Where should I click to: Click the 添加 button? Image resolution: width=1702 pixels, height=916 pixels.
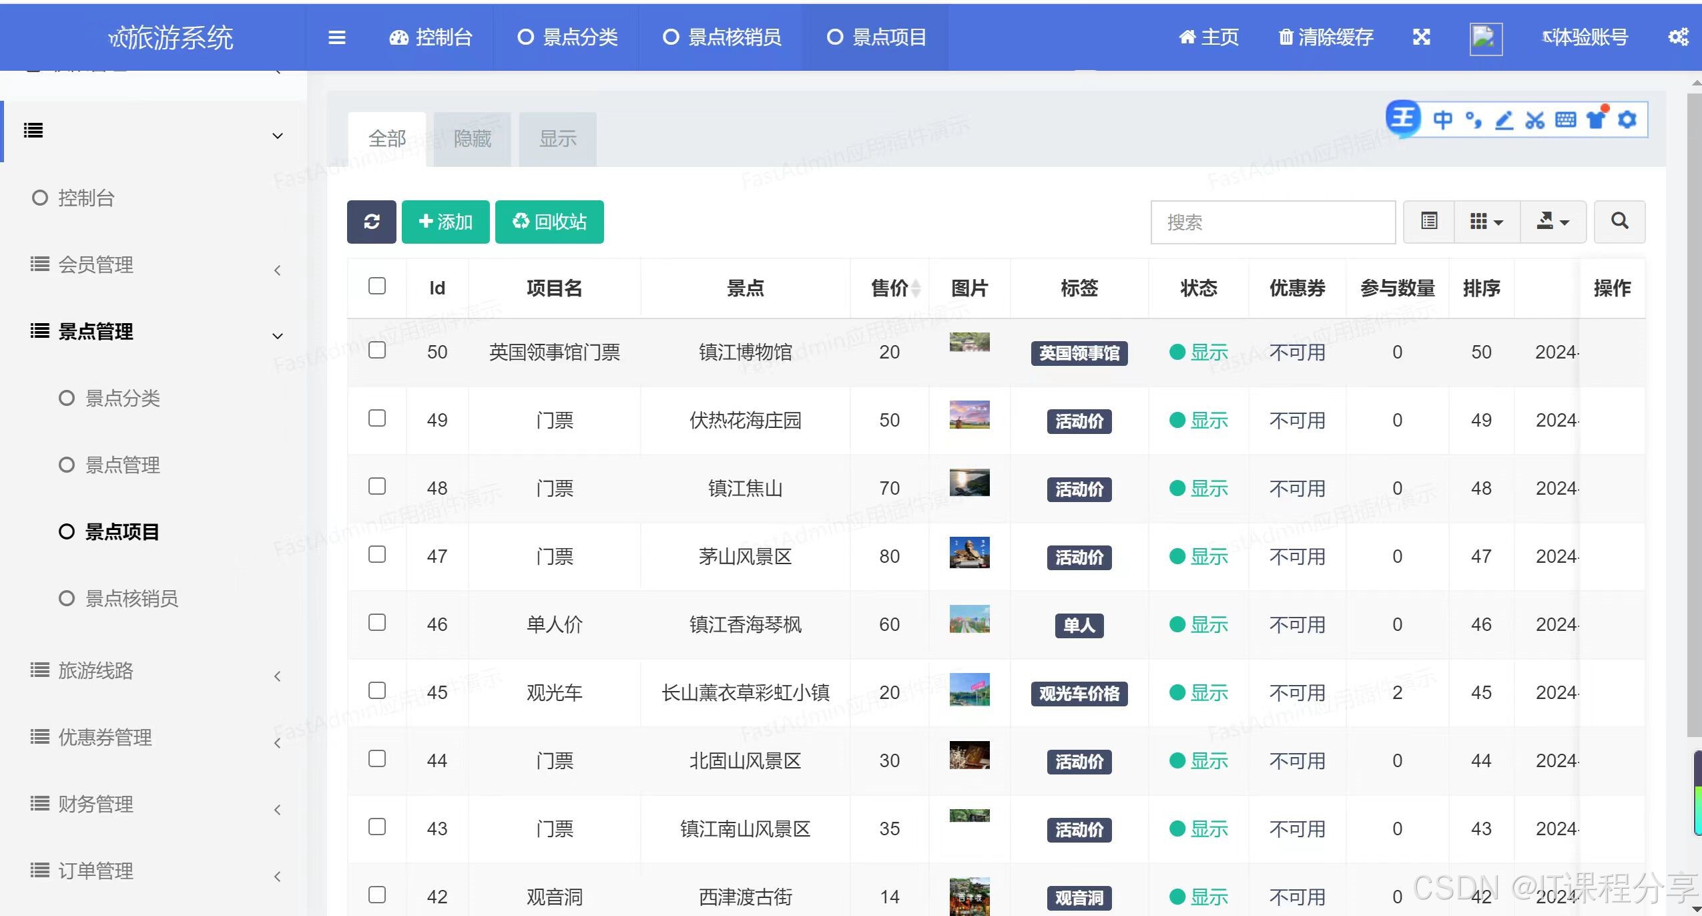click(445, 222)
